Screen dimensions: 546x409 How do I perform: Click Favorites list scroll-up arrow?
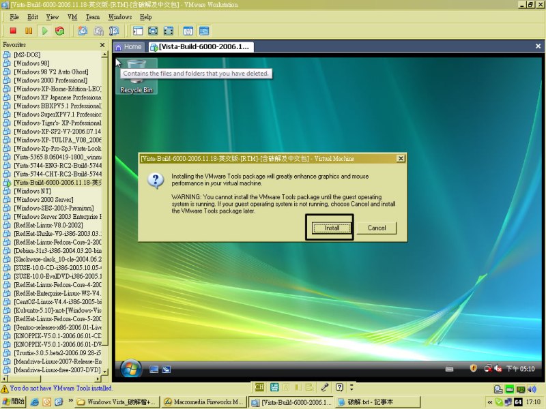(105, 55)
